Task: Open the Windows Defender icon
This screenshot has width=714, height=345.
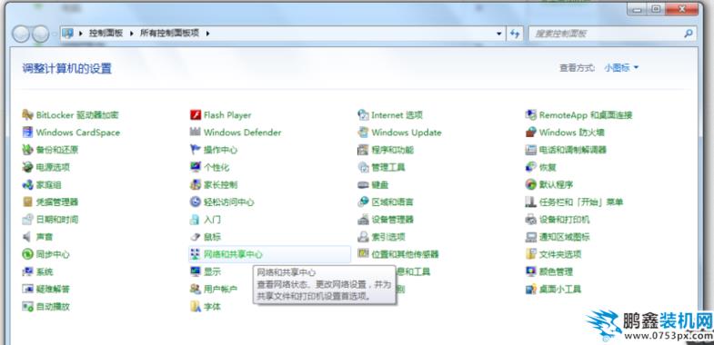Action: click(196, 133)
